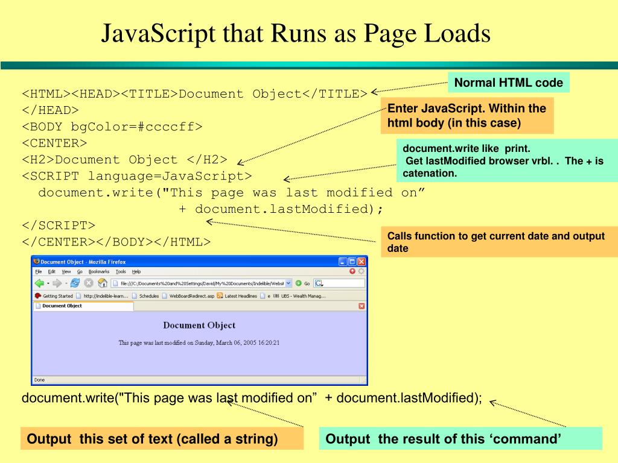
Task: Click the single-line document.write statement below the browser
Action: [x=252, y=398]
